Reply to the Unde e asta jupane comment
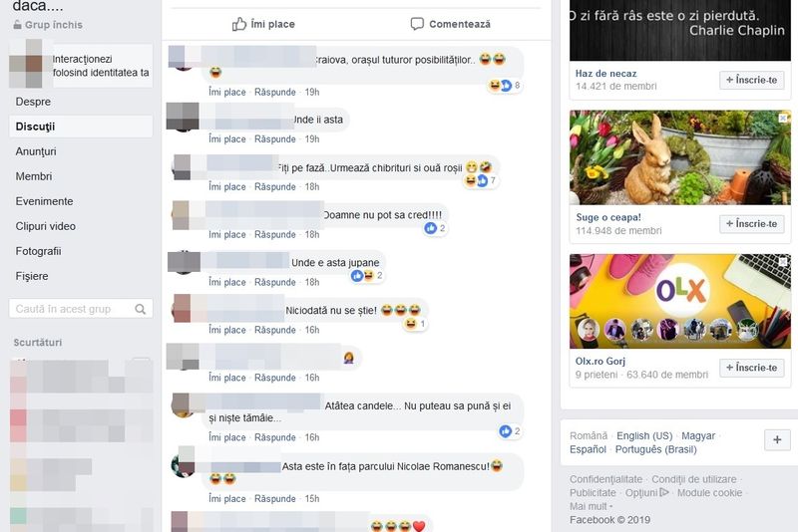Image resolution: width=798 pixels, height=532 pixels. pos(275,282)
